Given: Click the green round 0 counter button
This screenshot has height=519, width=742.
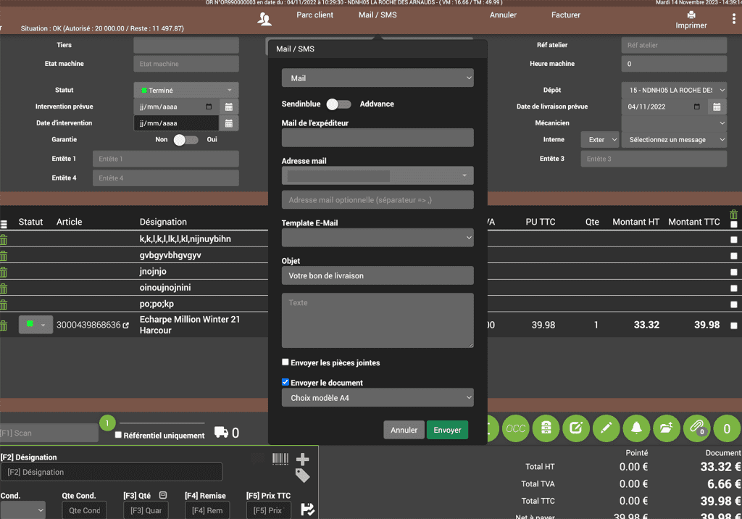Looking at the screenshot, I should 728,428.
